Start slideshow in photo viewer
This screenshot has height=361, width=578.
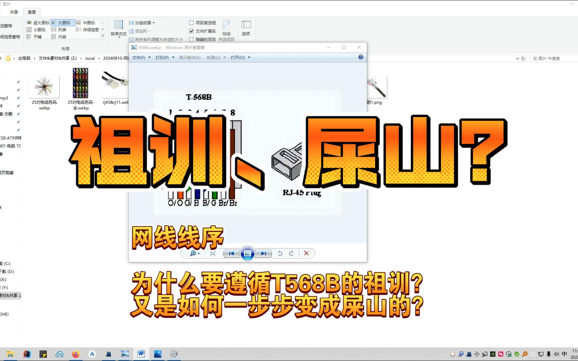pos(248,253)
